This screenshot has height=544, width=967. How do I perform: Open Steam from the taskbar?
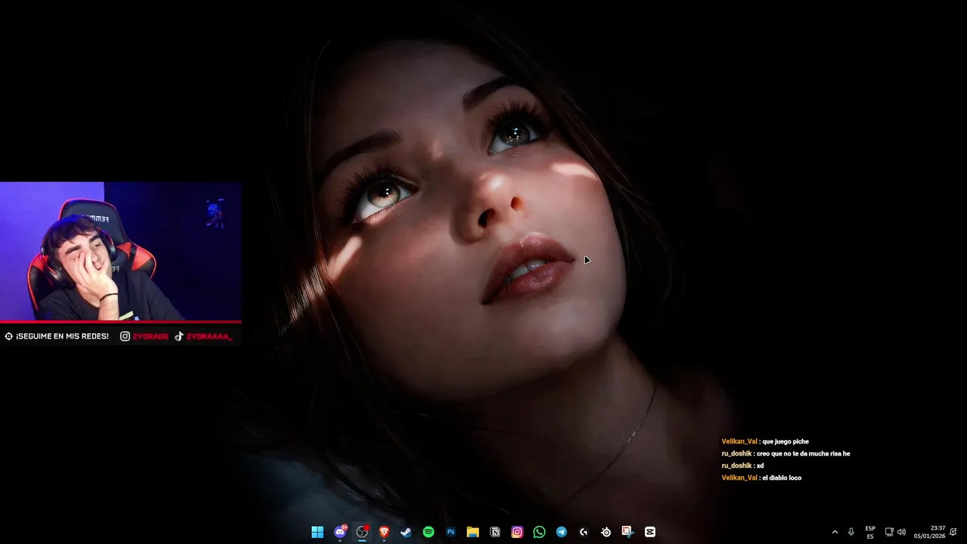(406, 532)
